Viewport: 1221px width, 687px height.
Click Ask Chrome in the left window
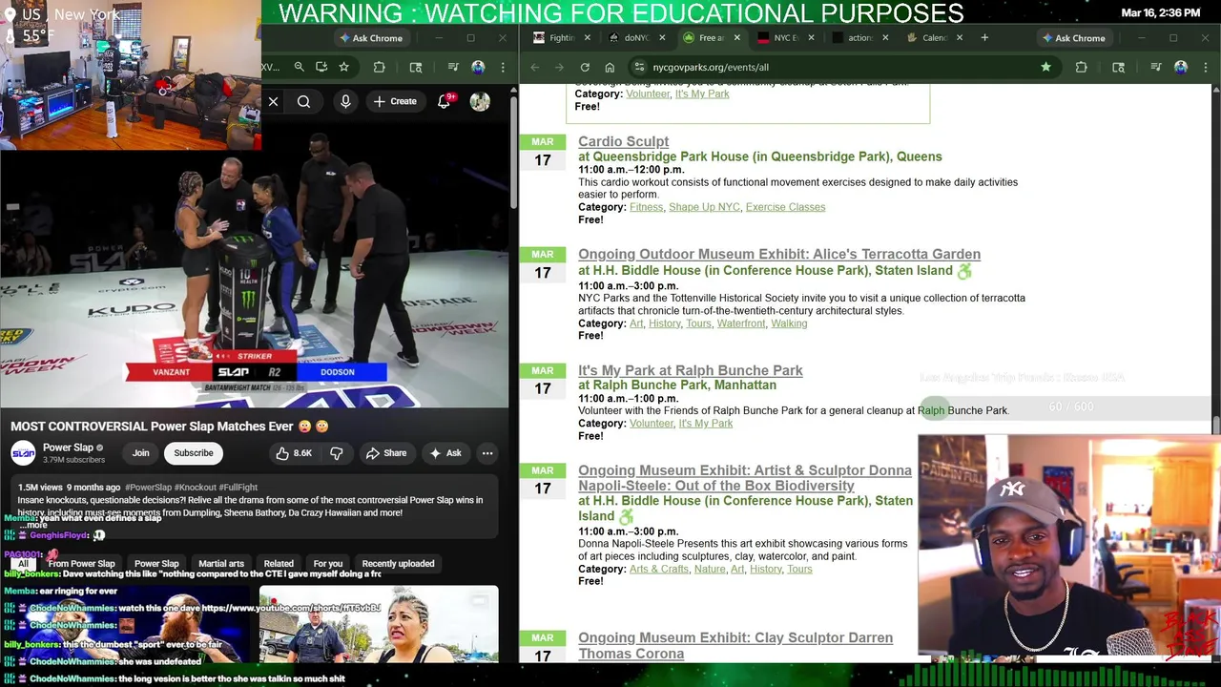[x=370, y=38]
